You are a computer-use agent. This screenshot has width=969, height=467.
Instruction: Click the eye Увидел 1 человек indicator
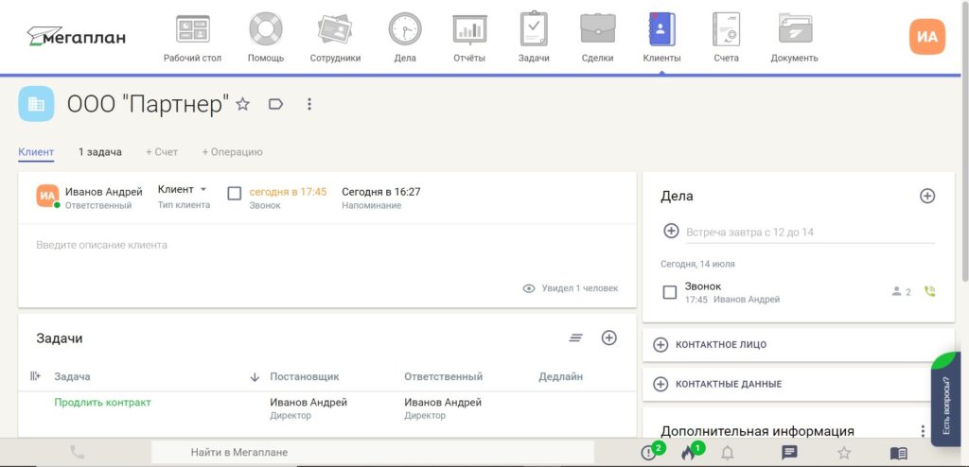coord(570,288)
